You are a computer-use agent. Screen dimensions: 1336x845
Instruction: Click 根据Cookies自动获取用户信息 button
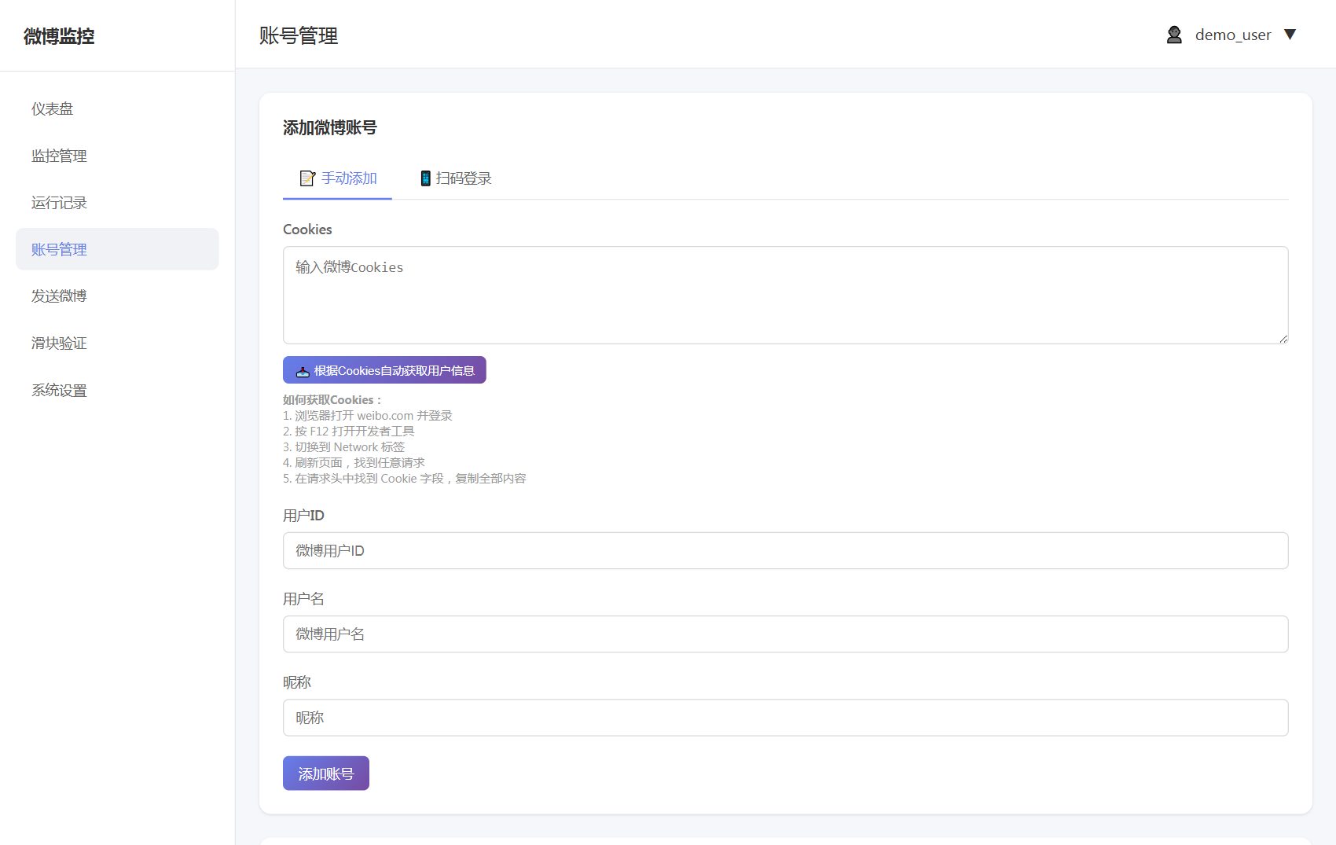384,370
